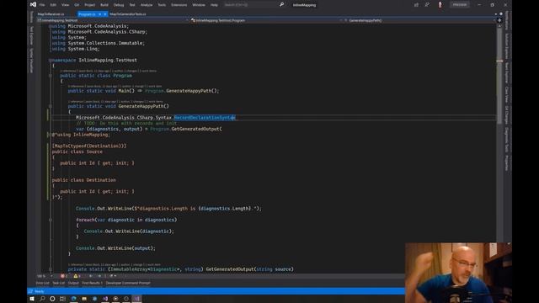Screen dimensions: 539x303
Task: Collapse the using directives block
Action: [x=51, y=26]
